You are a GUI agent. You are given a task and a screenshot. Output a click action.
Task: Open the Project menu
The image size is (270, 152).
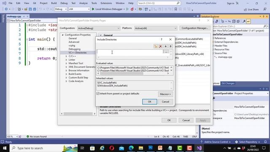[x=43, y=3]
